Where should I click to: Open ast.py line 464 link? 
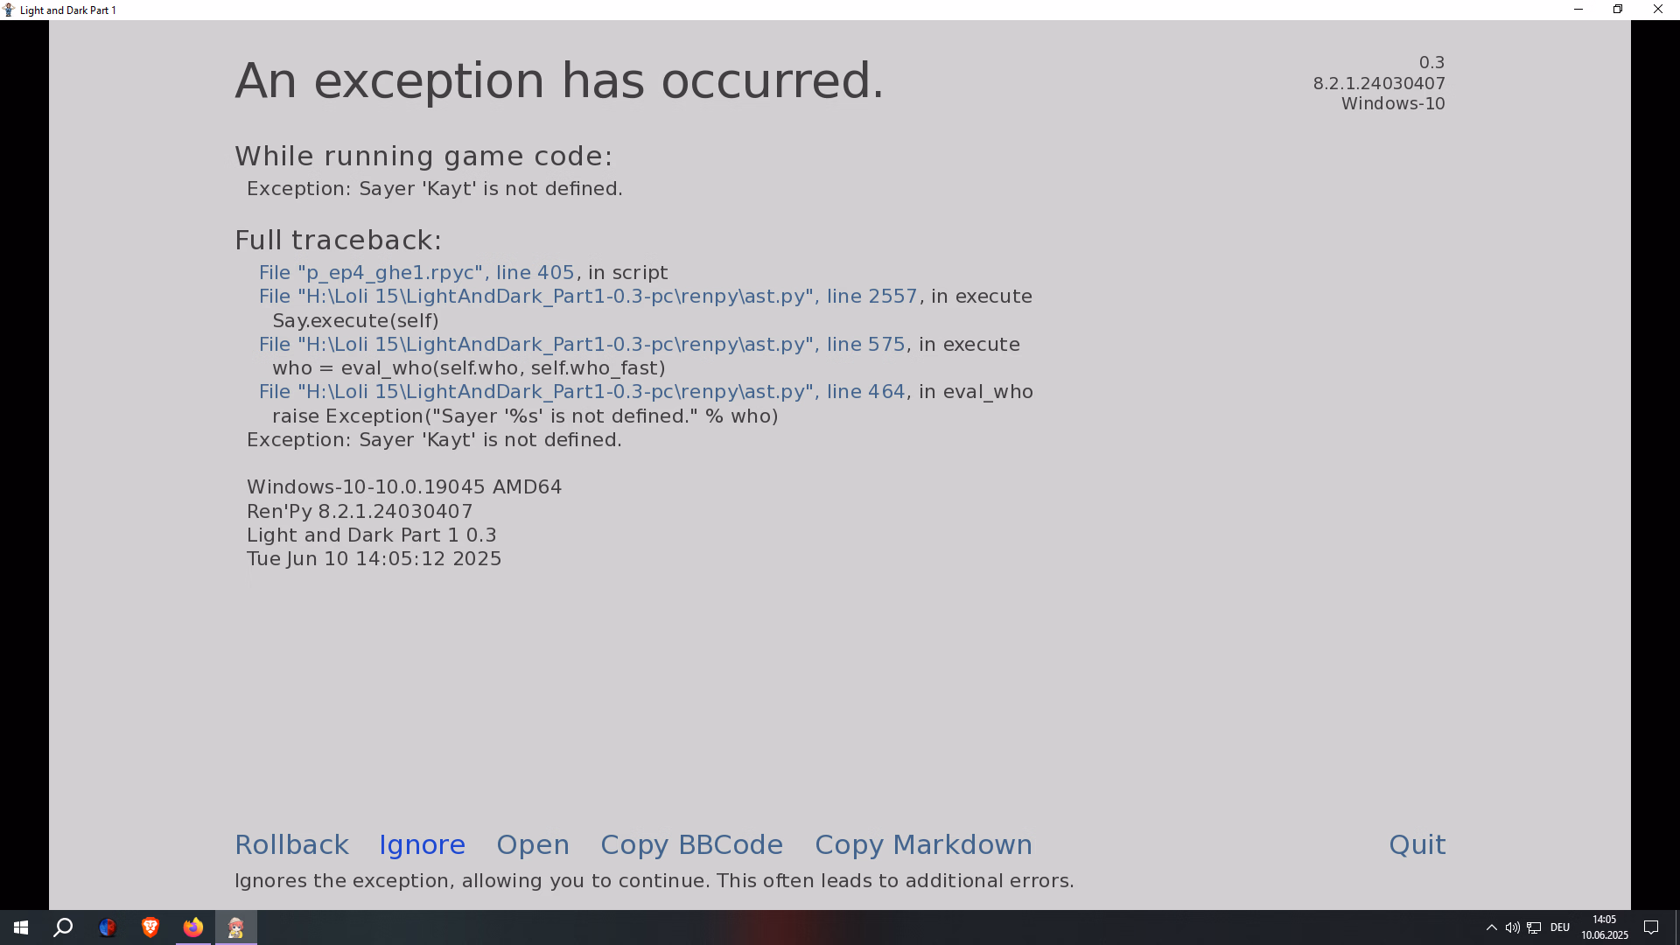pyautogui.click(x=582, y=392)
